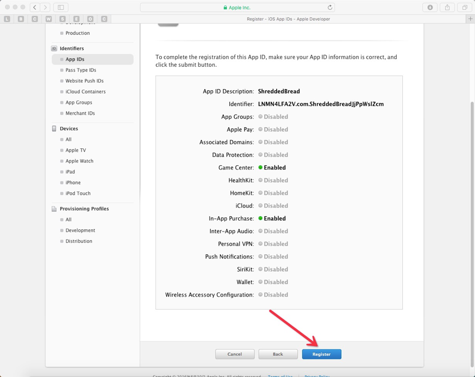Image resolution: width=475 pixels, height=377 pixels.
Task: Click Inter-App Audio Disabled status
Action: tap(273, 231)
